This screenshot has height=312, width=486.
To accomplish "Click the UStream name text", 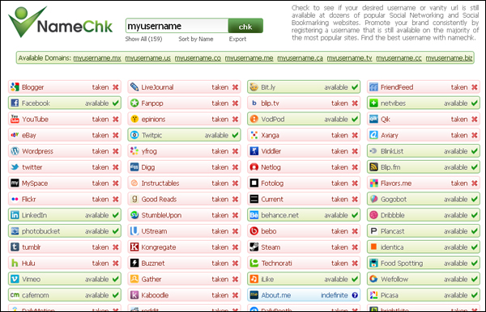I will (x=154, y=231).
